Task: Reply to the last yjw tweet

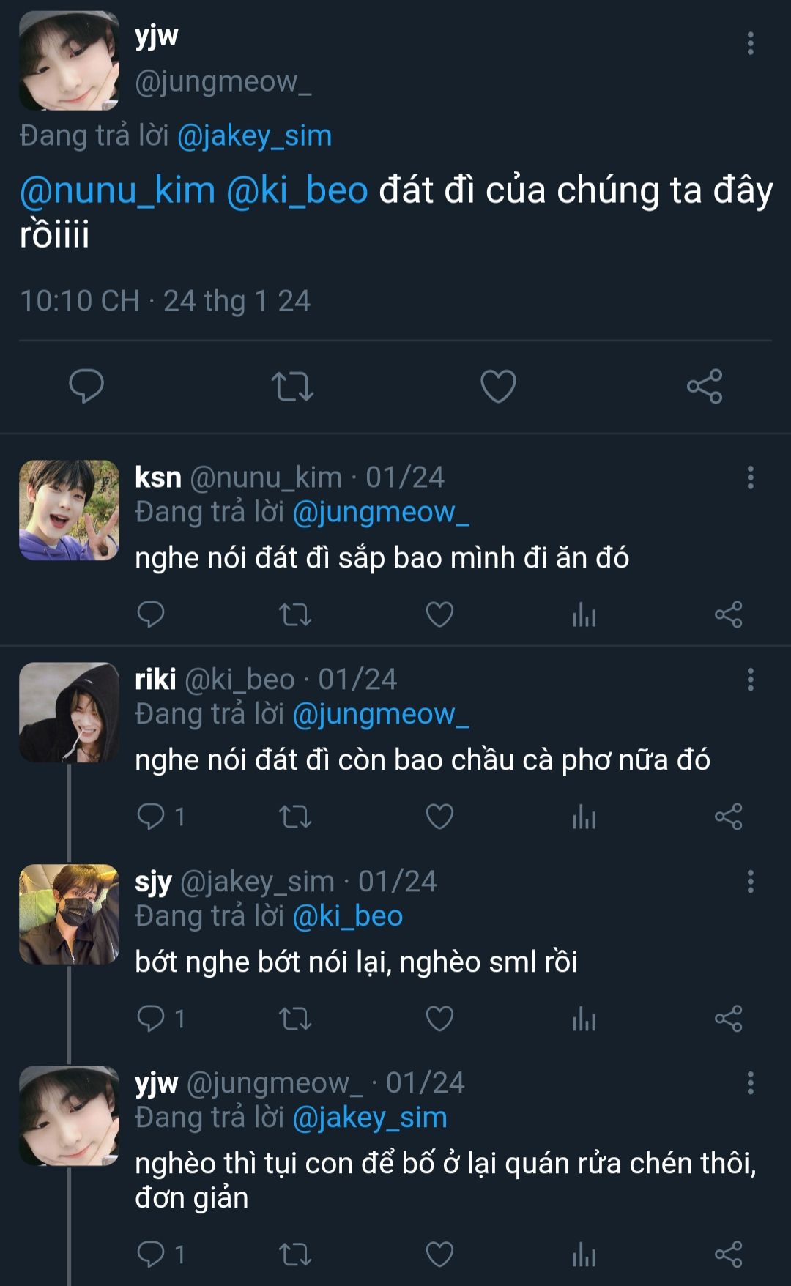Action: pos(151,1254)
